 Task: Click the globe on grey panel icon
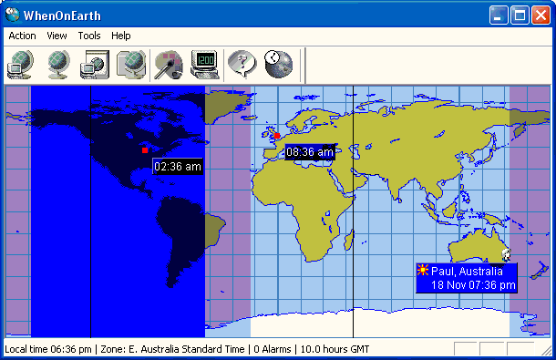pyautogui.click(x=131, y=65)
